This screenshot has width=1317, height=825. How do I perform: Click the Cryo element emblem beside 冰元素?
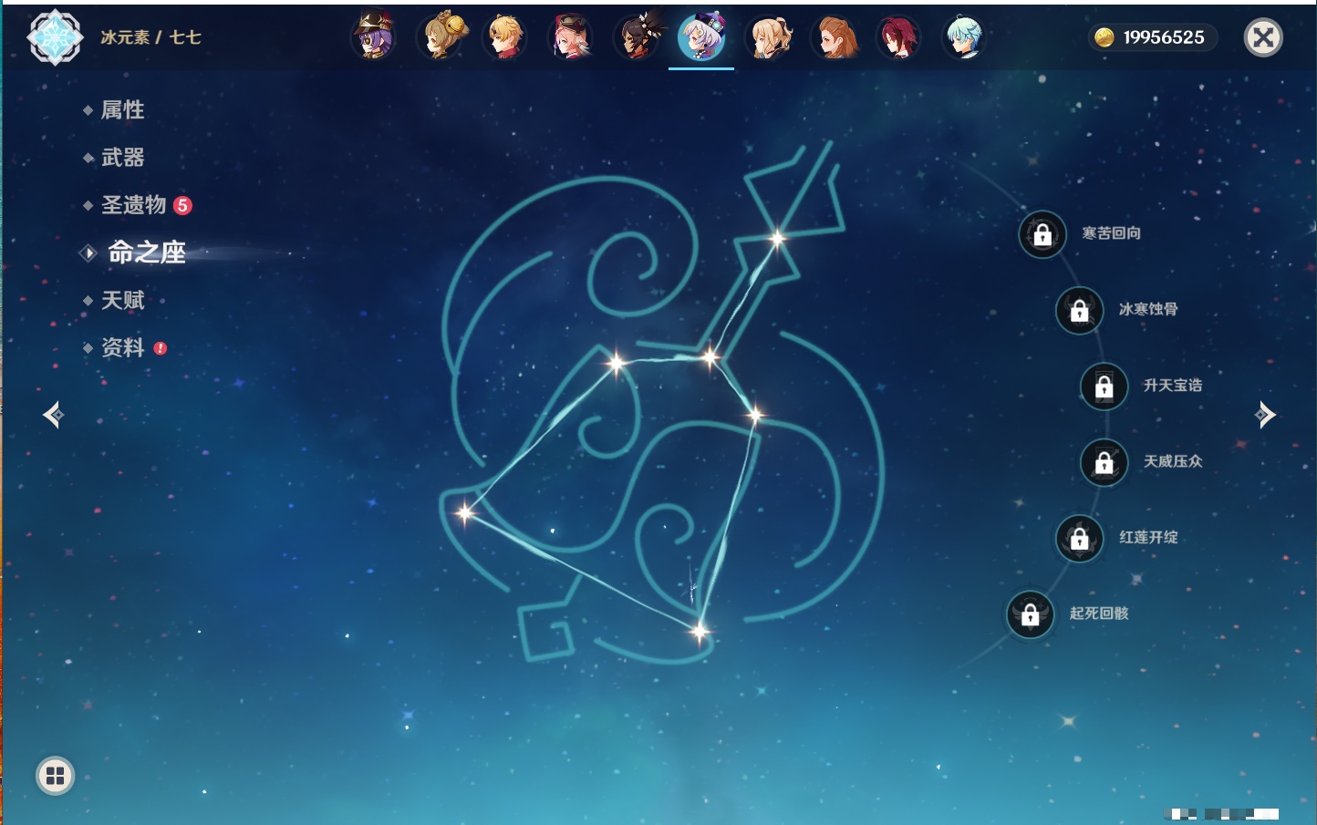point(55,37)
